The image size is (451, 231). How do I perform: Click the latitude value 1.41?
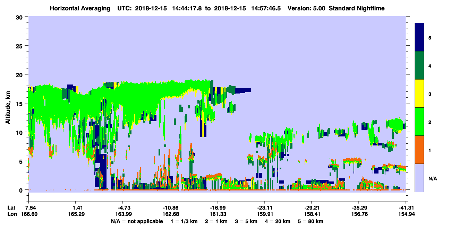[76, 208]
